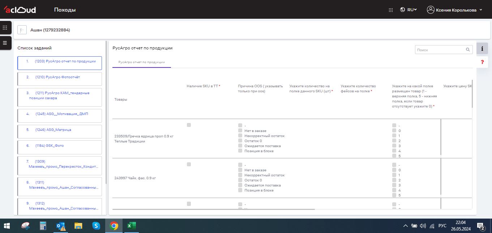The width and height of the screenshot is (492, 233).
Task: Select shelf 3 for Гречка ядрица row
Action: 394,146
